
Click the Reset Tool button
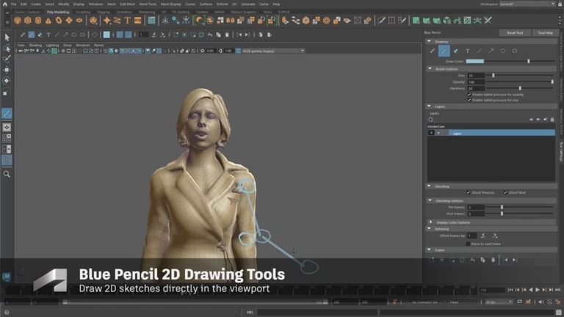[x=515, y=33]
